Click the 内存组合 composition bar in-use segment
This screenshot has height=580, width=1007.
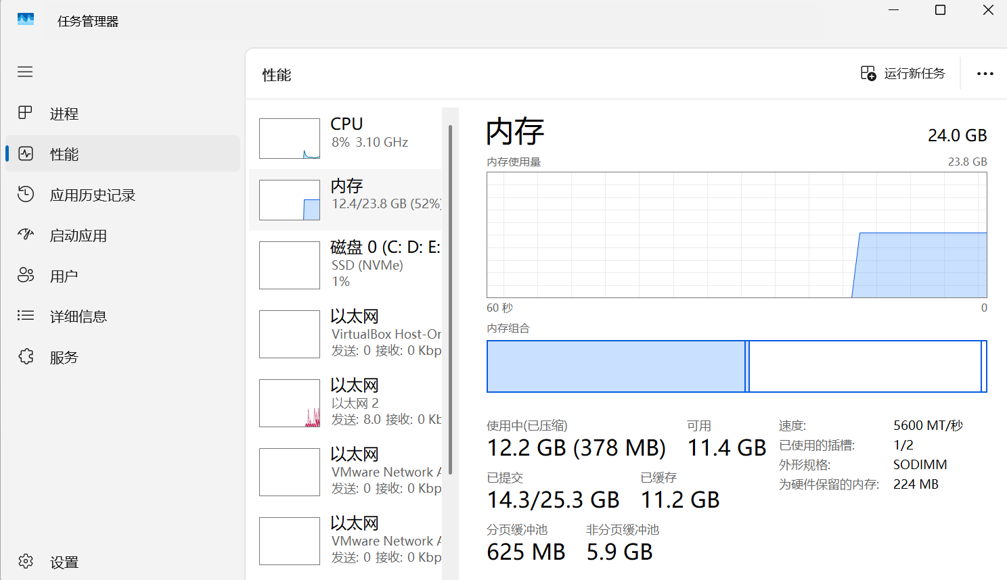coord(616,366)
